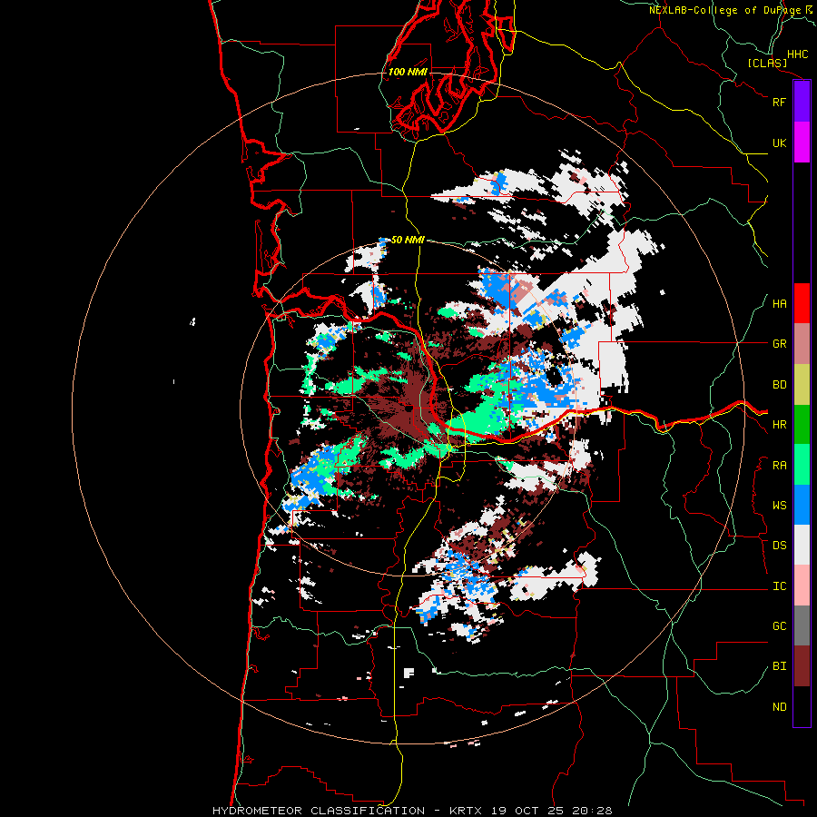Click the white DS legend swatch

pyautogui.click(x=802, y=545)
